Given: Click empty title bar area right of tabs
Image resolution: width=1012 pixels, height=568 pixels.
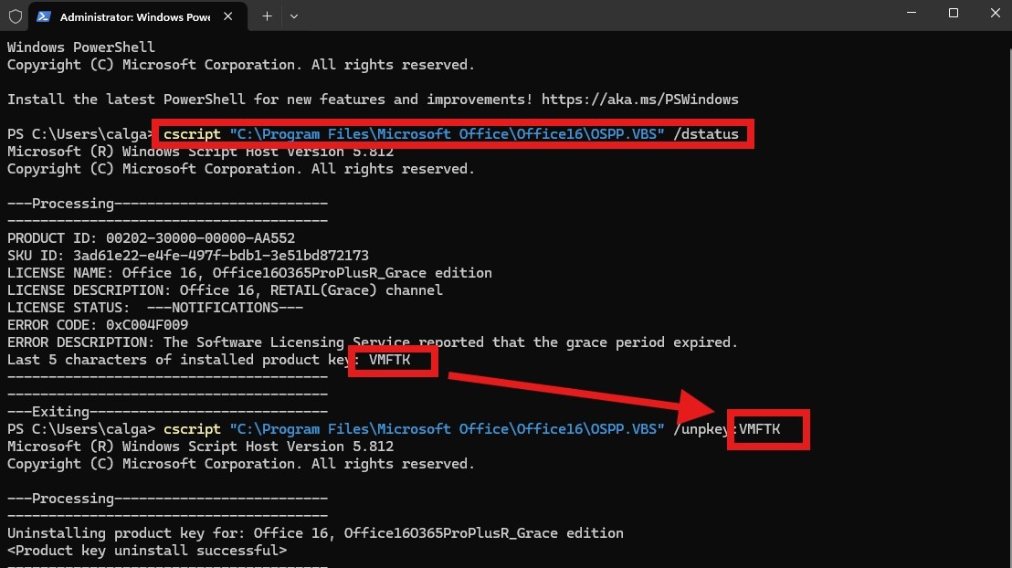Looking at the screenshot, I should [594, 16].
